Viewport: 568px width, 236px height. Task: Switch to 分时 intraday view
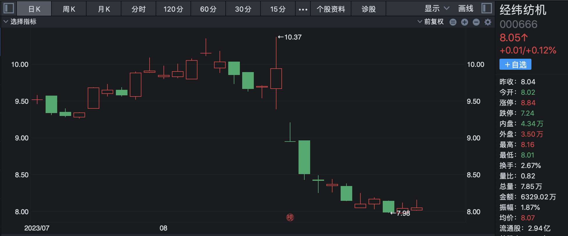[139, 9]
